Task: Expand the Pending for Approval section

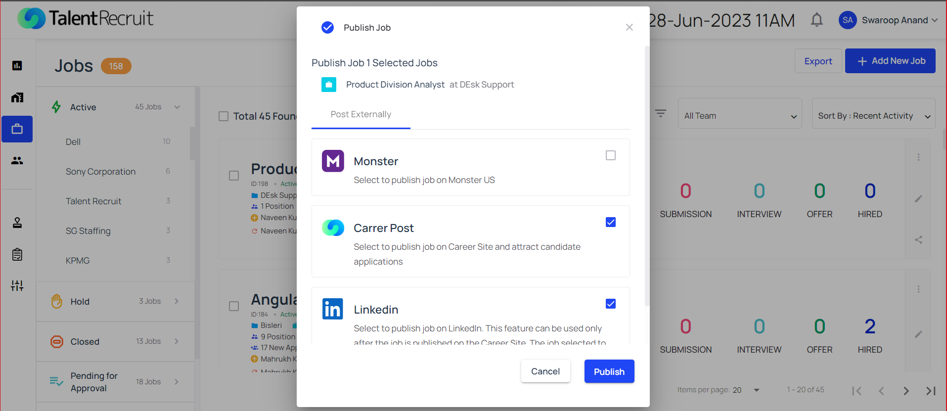Action: pos(115,382)
